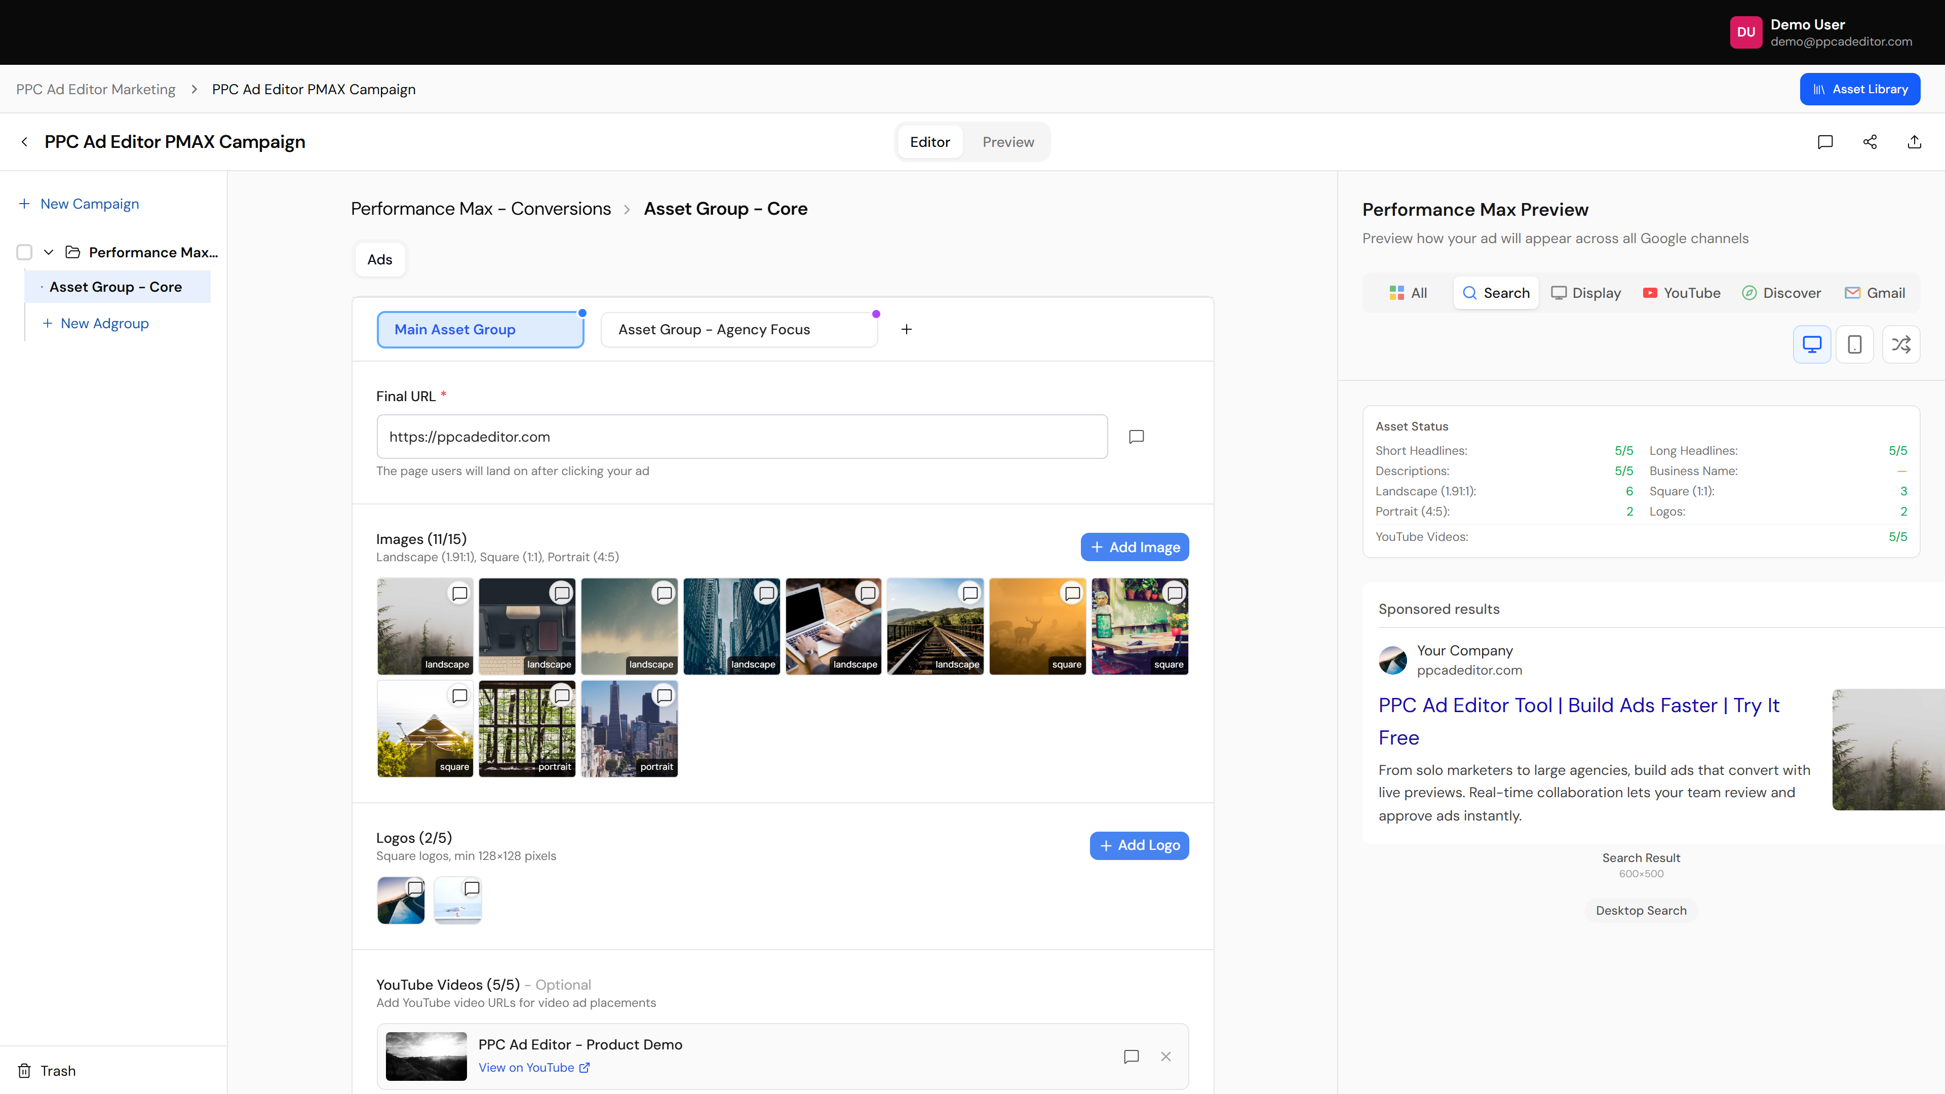This screenshot has height=1094, width=1945.
Task: Click Performance Max – Conversions breadcrumb
Action: (481, 209)
